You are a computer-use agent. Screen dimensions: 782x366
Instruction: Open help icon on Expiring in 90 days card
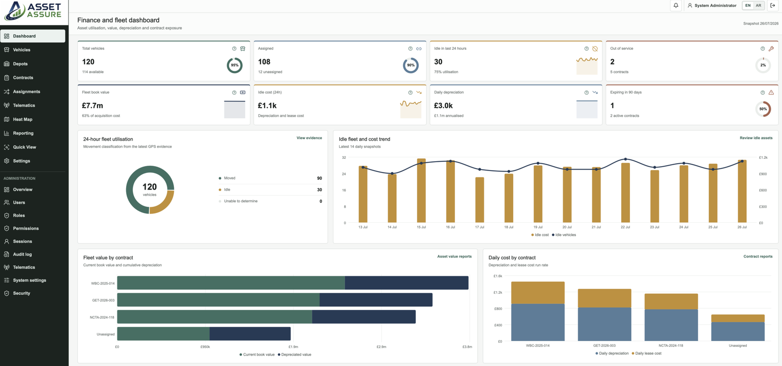[762, 92]
